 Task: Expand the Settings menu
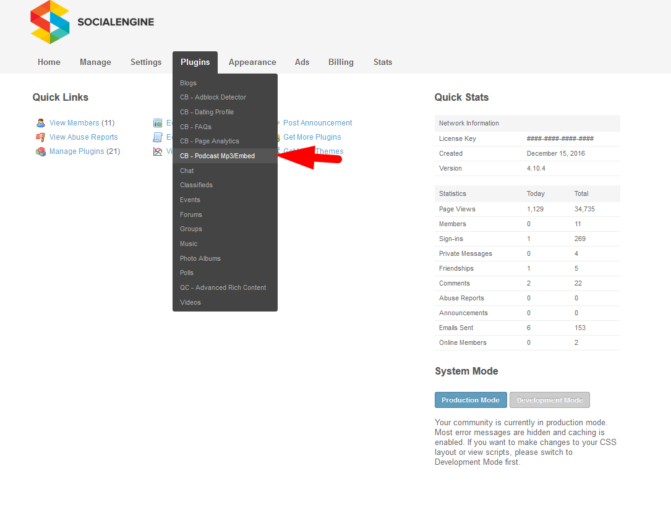(146, 62)
